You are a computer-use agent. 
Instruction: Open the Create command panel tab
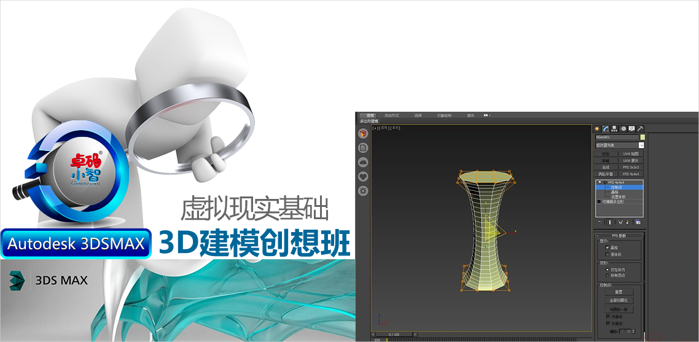597,128
